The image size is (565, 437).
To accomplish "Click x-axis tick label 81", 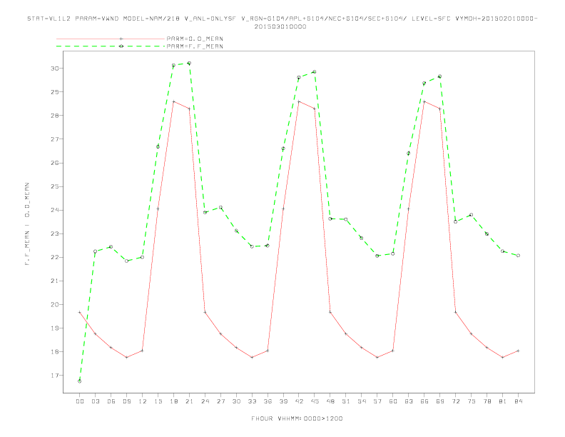I will 503,401.
